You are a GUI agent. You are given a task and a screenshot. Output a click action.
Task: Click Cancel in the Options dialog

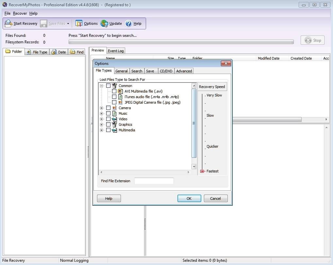pyautogui.click(x=216, y=199)
